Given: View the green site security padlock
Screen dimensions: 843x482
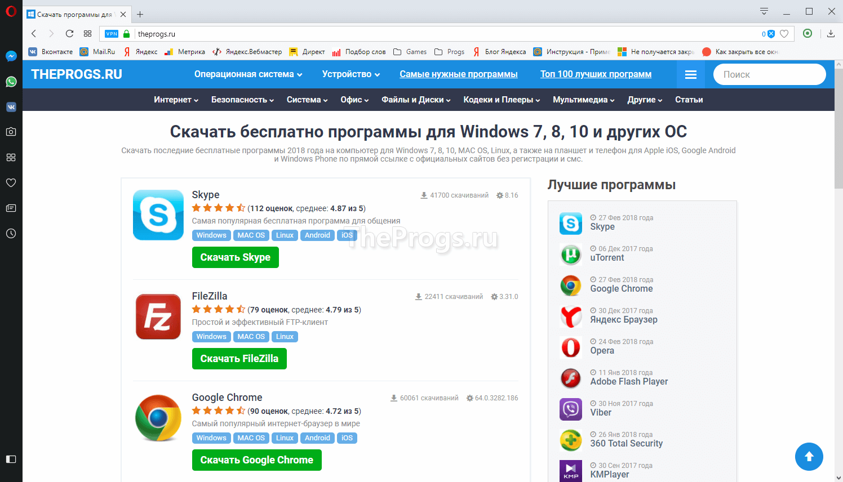Looking at the screenshot, I should pos(126,34).
